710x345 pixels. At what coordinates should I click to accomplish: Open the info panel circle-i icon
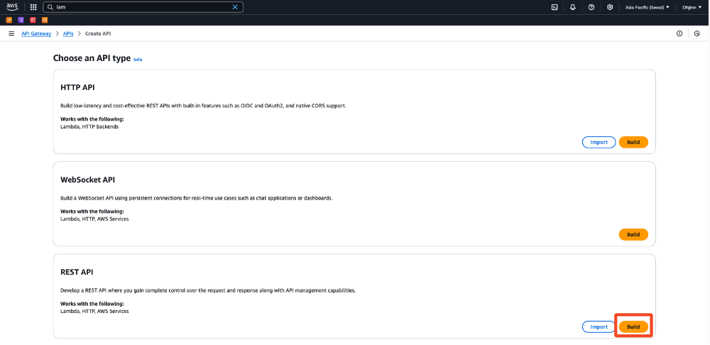point(679,33)
